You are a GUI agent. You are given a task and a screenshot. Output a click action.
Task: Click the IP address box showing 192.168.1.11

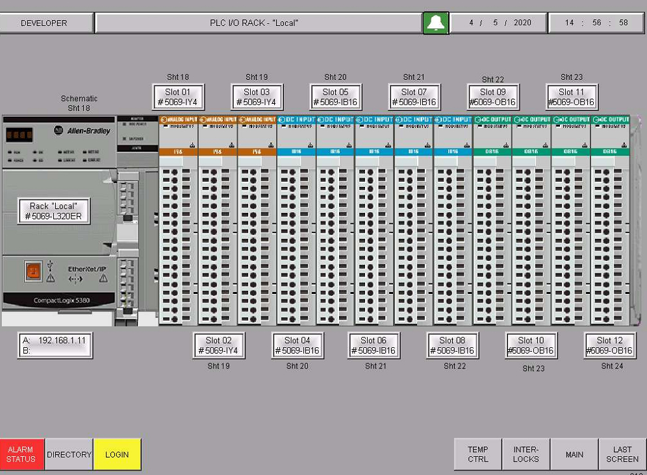pos(55,345)
